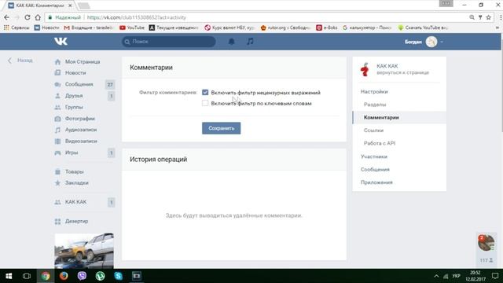Click the camera icon beside Фотографии
The width and height of the screenshot is (503, 283).
coord(57,119)
